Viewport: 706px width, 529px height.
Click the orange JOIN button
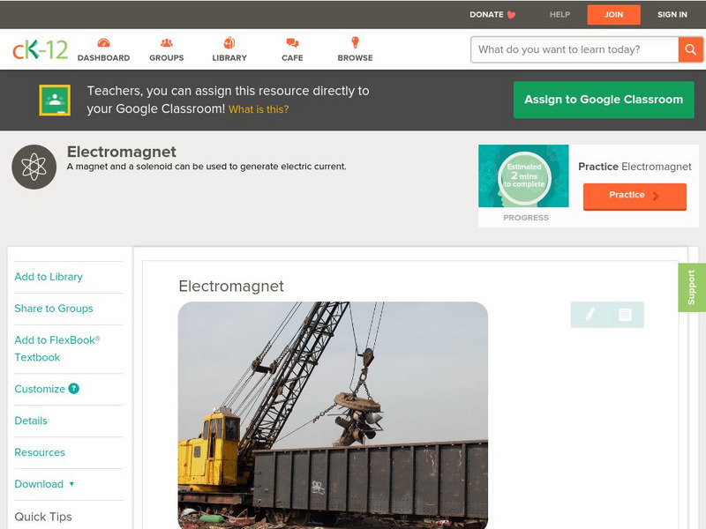[613, 15]
